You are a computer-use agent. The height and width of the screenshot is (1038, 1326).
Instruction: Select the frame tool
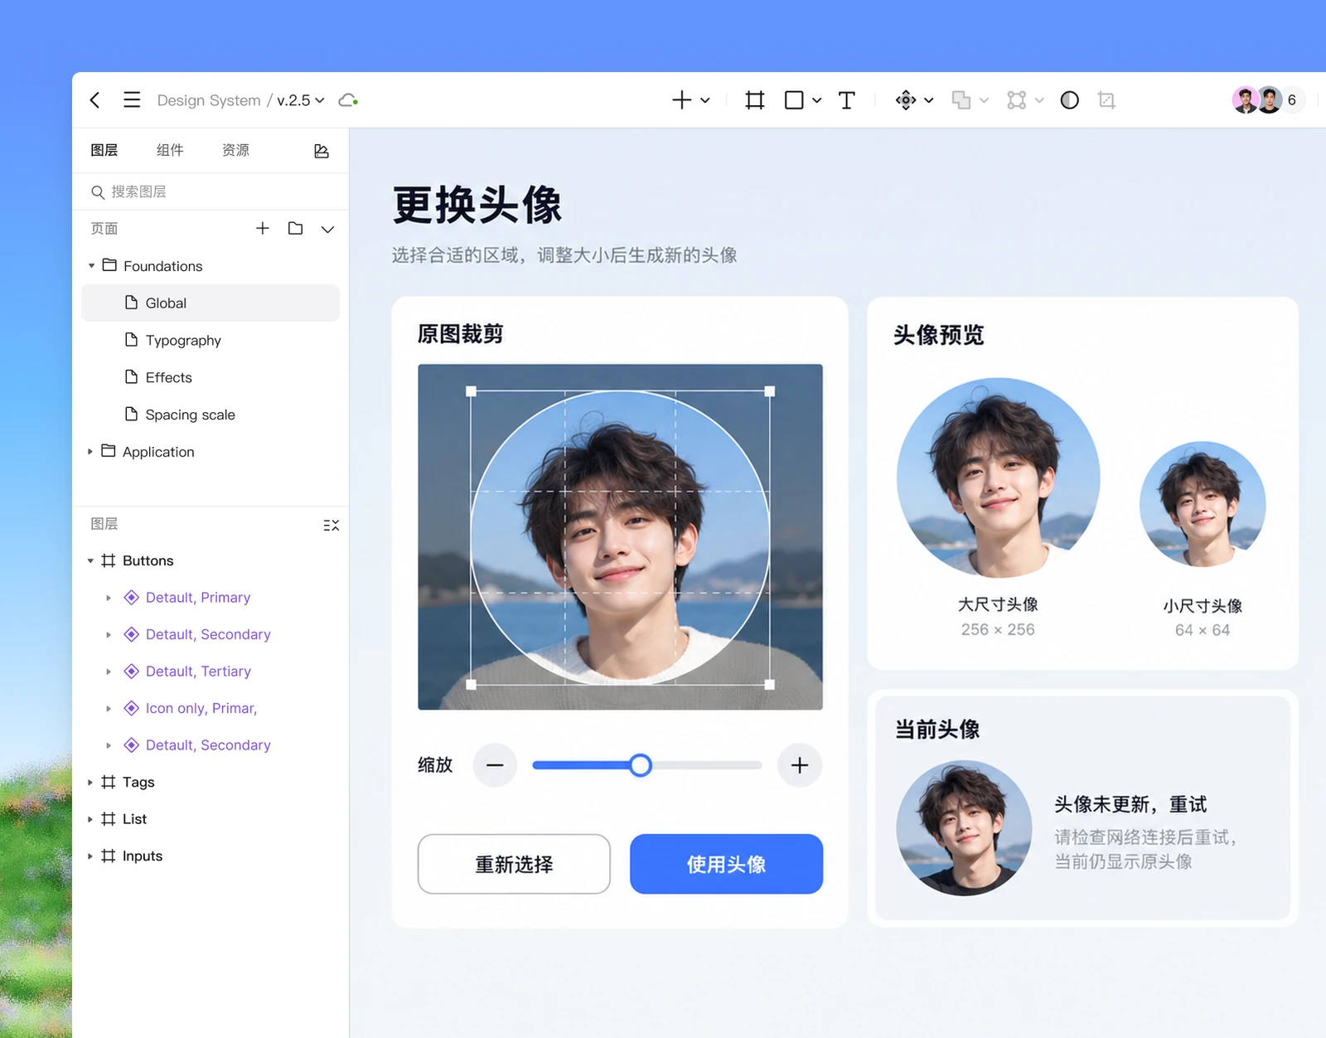(x=755, y=100)
